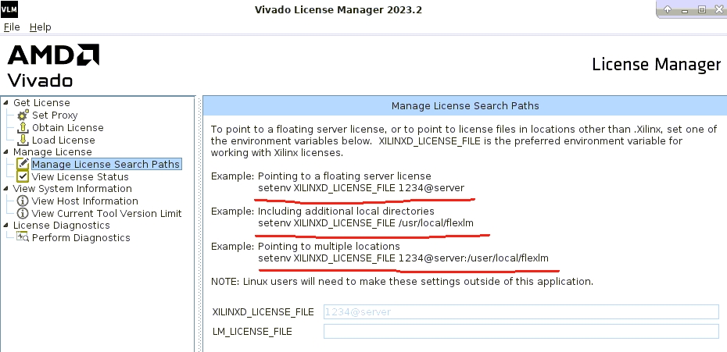This screenshot has height=352, width=727.
Task: Click the keep-on-top arrow window button
Action: tap(668, 9)
